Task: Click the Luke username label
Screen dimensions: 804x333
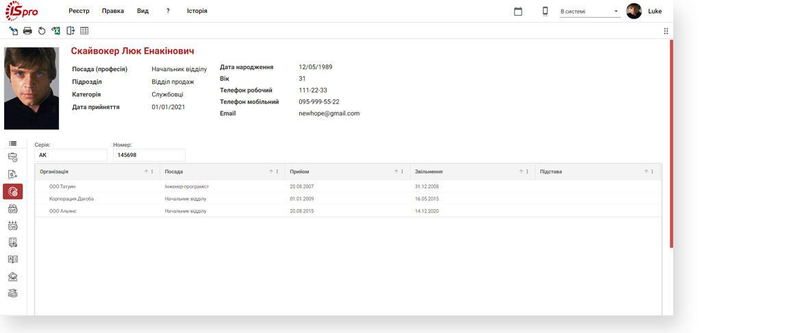Action: [x=655, y=11]
